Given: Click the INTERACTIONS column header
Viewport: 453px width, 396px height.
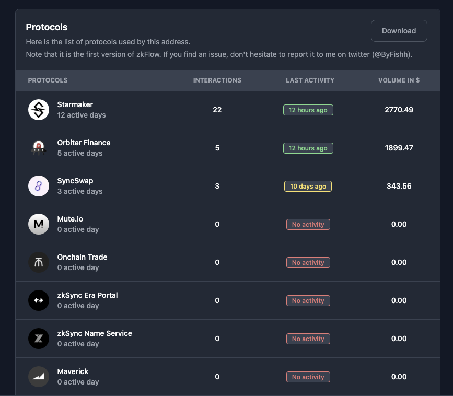Looking at the screenshot, I should pyautogui.click(x=217, y=80).
